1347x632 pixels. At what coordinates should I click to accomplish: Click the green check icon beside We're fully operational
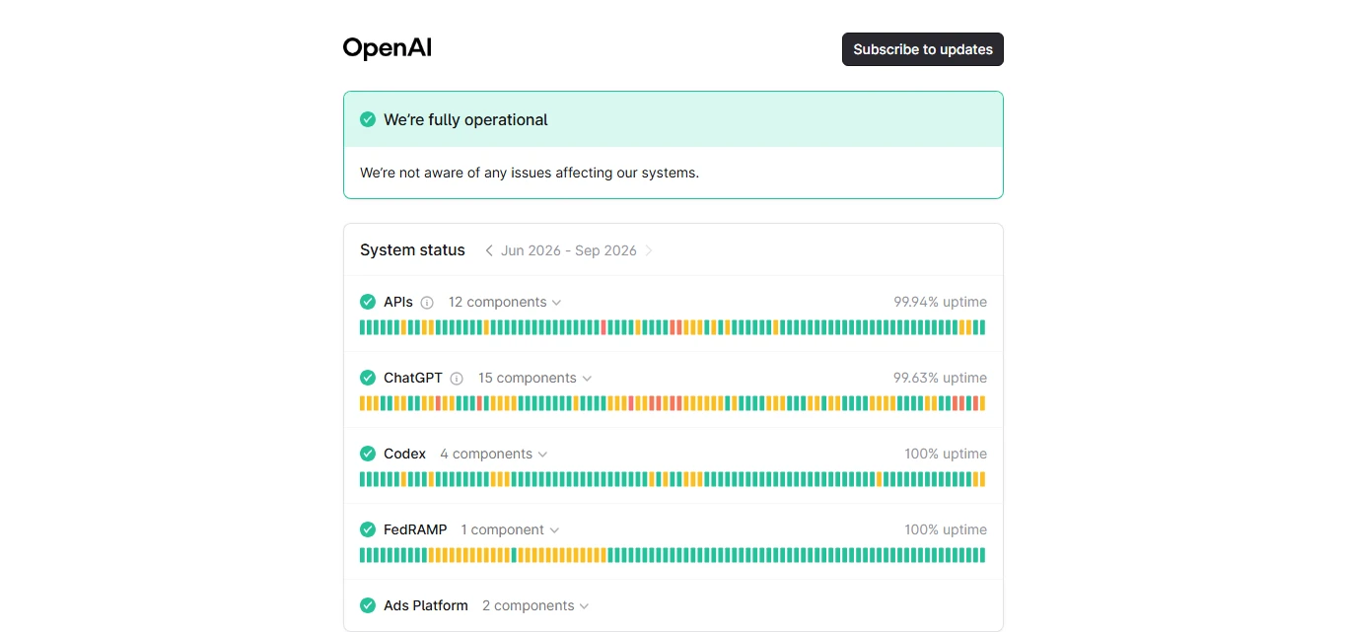pos(368,119)
